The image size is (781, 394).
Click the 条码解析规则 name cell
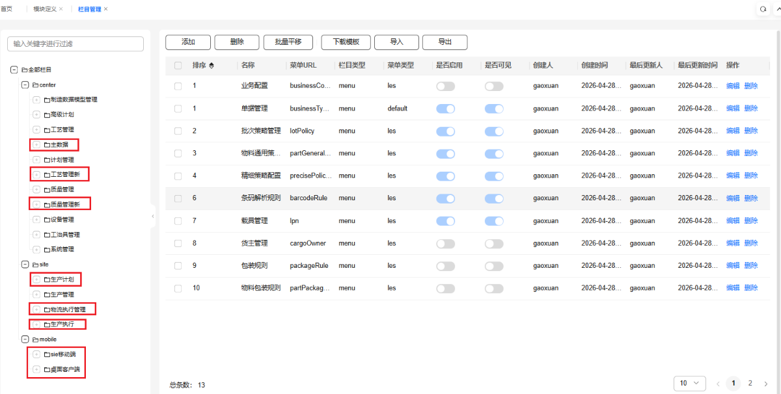pos(260,198)
